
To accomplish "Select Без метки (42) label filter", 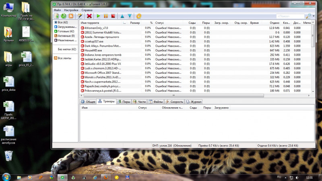I will [x=67, y=49].
